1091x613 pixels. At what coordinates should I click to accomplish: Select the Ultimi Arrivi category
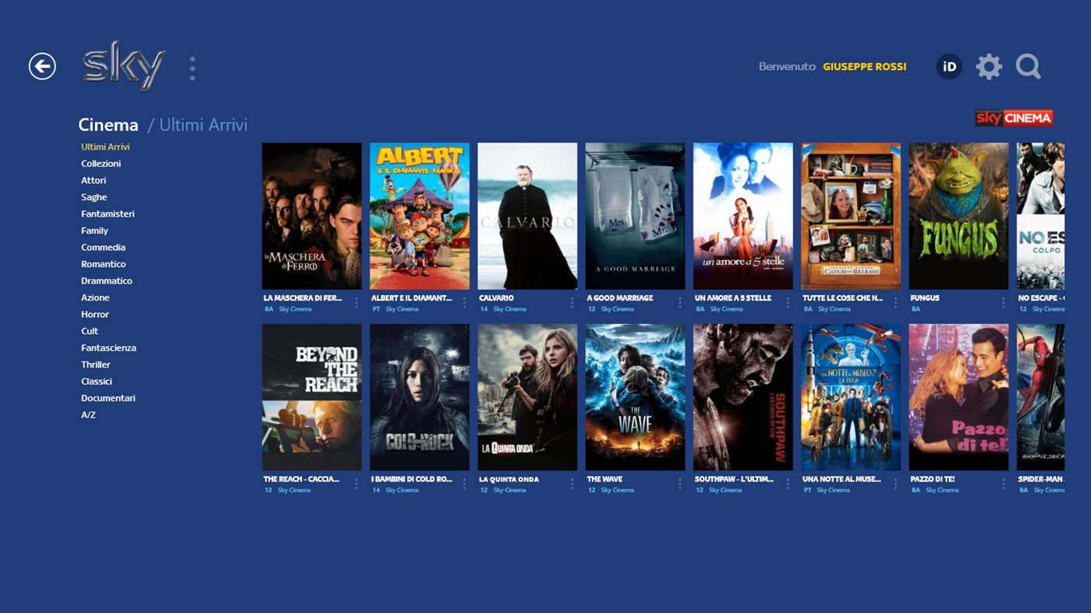pyautogui.click(x=105, y=146)
